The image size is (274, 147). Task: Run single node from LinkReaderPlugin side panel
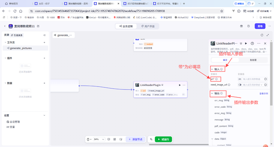(x=246, y=43)
